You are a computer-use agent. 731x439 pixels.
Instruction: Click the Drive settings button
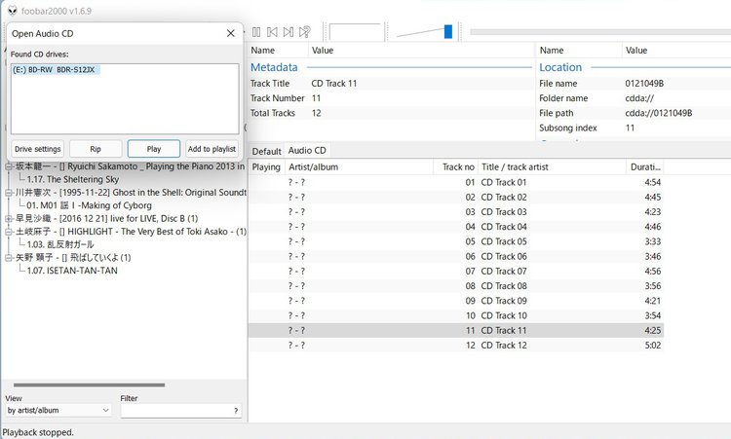pyautogui.click(x=38, y=149)
